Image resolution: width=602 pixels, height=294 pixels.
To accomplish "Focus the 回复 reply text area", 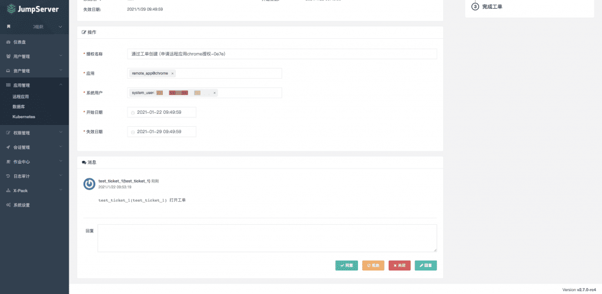I will pos(267,238).
